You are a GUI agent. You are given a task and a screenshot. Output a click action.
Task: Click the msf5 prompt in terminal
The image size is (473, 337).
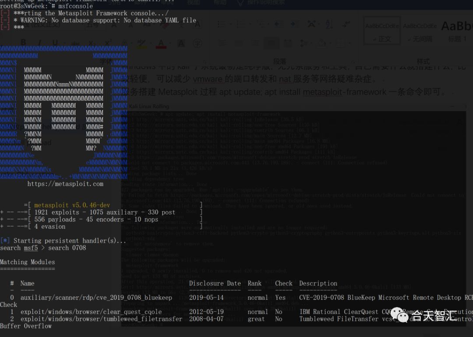pyautogui.click(x=31, y=248)
